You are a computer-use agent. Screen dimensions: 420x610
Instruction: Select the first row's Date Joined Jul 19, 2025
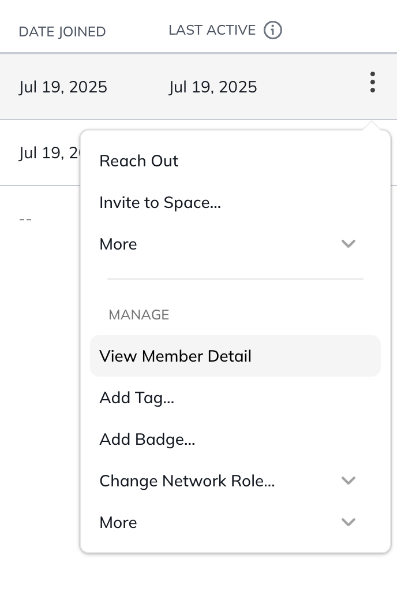coord(63,87)
